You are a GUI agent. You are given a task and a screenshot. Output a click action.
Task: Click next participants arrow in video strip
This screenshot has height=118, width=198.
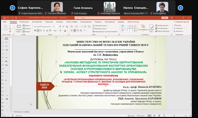tap(180, 8)
